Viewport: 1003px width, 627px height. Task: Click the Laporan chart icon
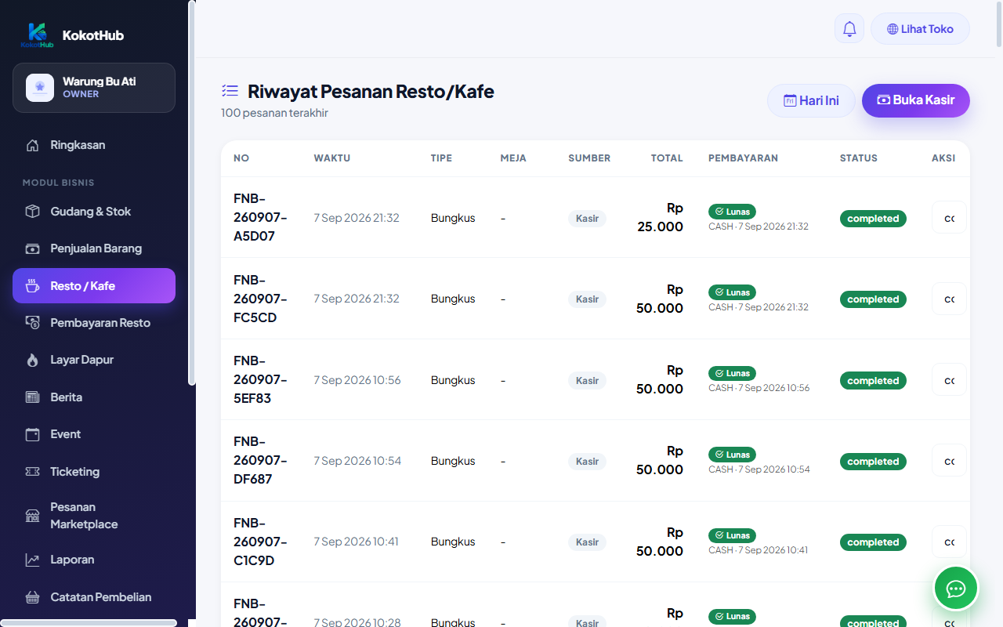[32, 560]
